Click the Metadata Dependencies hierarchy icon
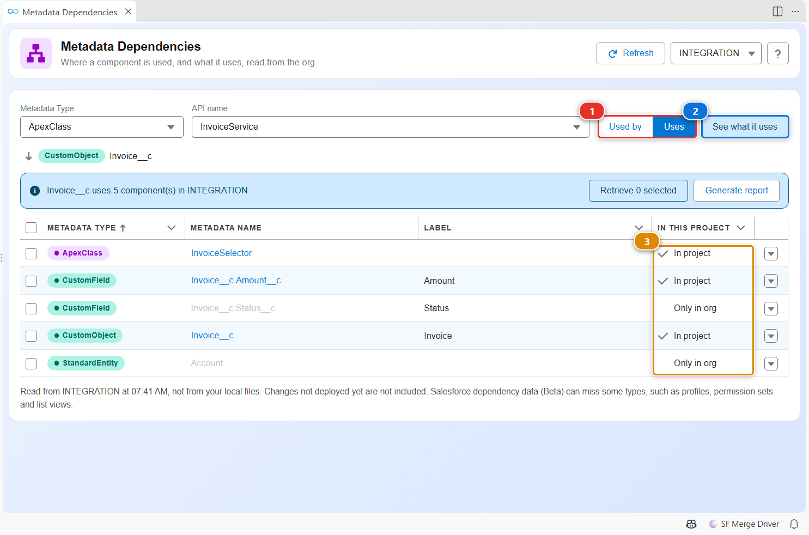 tap(36, 53)
